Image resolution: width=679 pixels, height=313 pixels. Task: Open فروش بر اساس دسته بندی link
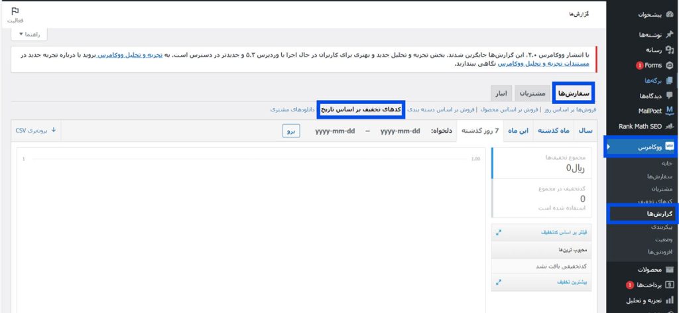pyautogui.click(x=440, y=109)
